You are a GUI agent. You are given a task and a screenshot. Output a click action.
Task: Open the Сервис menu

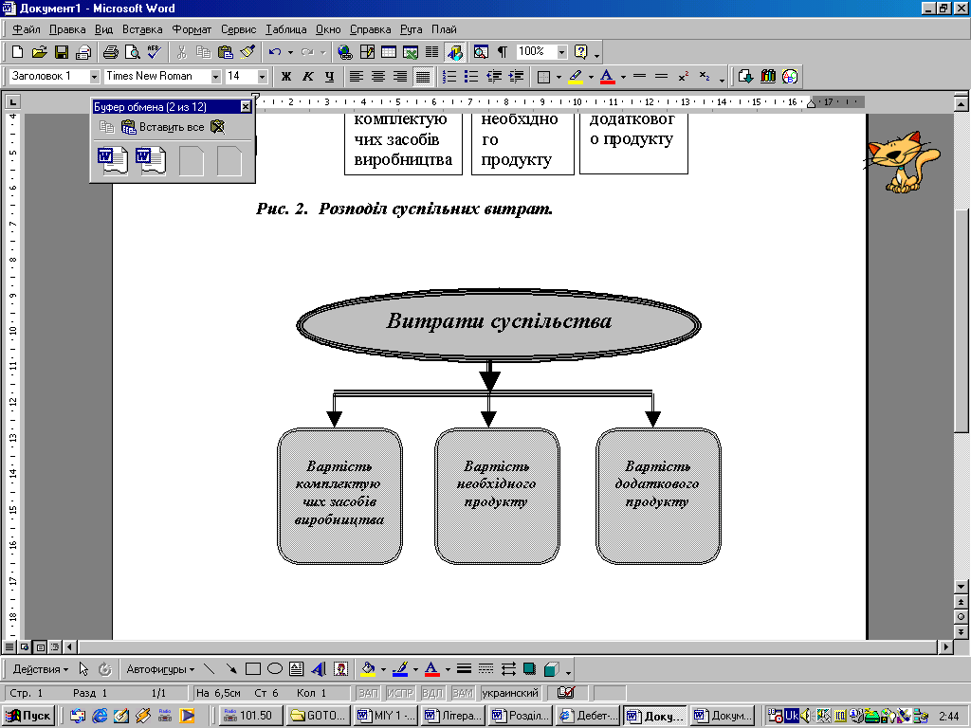point(238,29)
